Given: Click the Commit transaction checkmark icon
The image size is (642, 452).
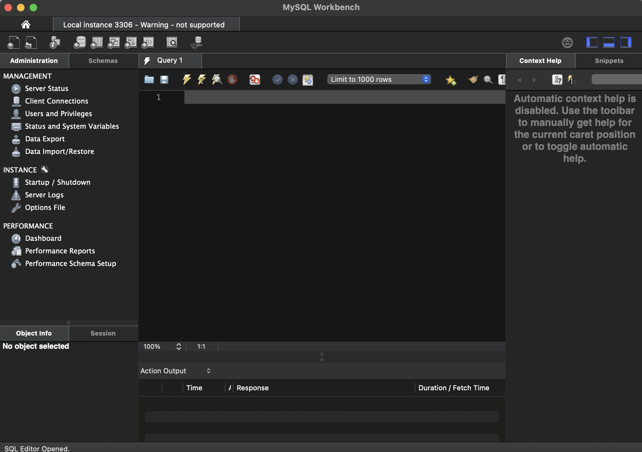Looking at the screenshot, I should coord(277,79).
